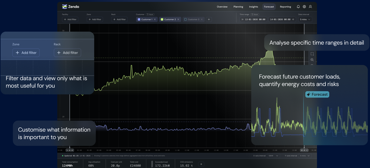Open the X-axis interval 10kW dropdown
This screenshot has width=370, height=168.
[273, 156]
